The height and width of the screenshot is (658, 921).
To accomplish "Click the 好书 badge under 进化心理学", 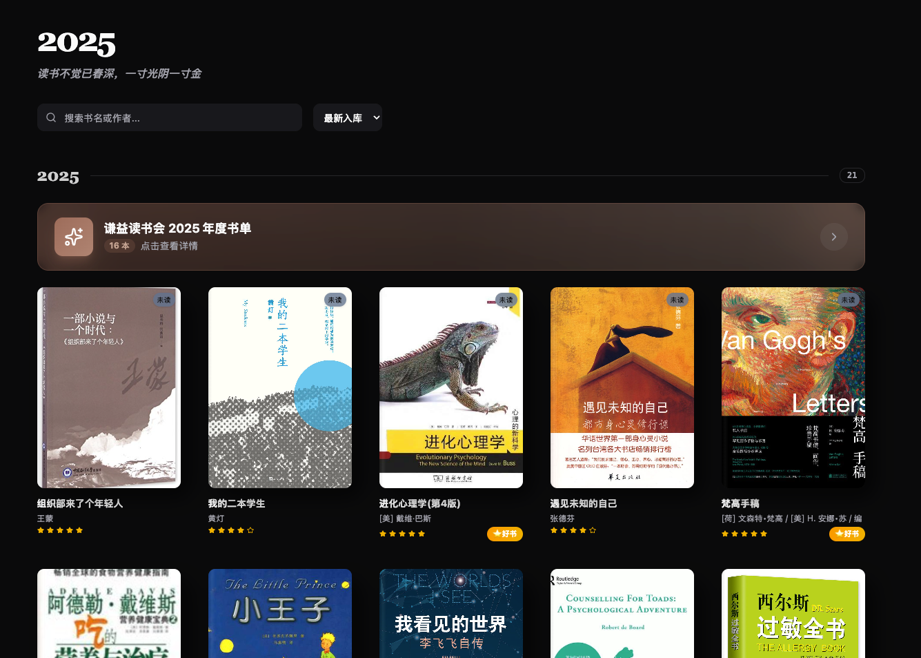I will tap(505, 534).
